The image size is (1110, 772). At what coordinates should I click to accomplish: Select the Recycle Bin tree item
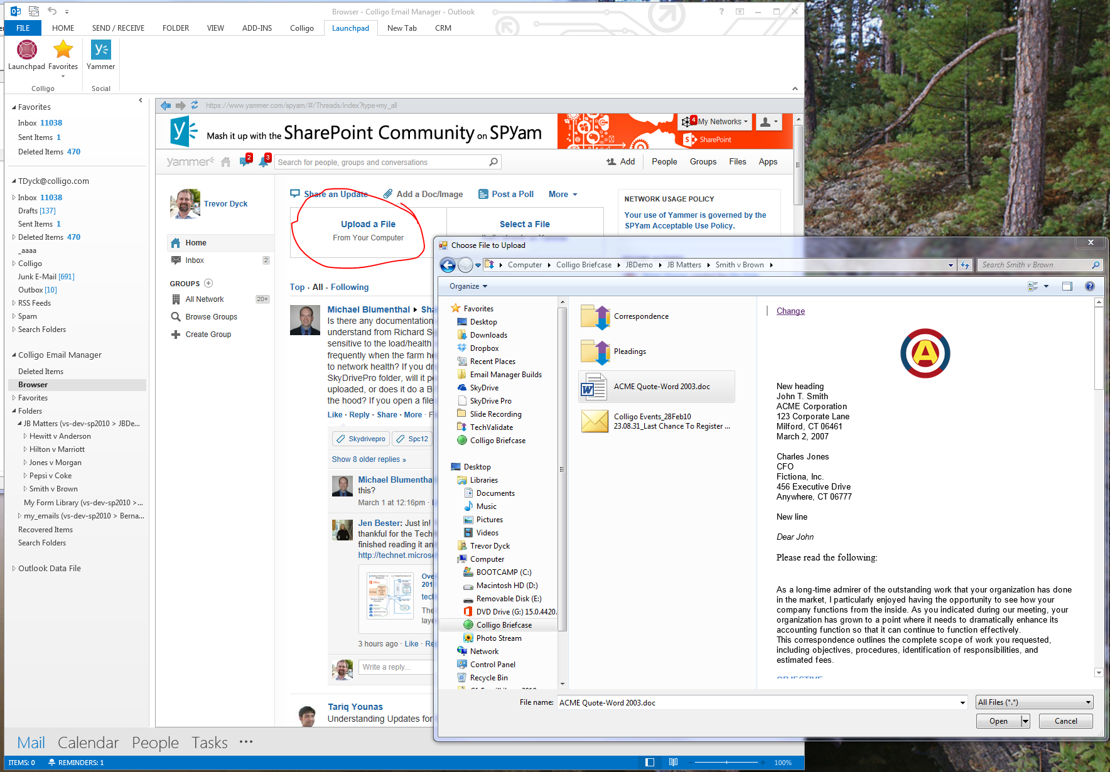point(488,678)
